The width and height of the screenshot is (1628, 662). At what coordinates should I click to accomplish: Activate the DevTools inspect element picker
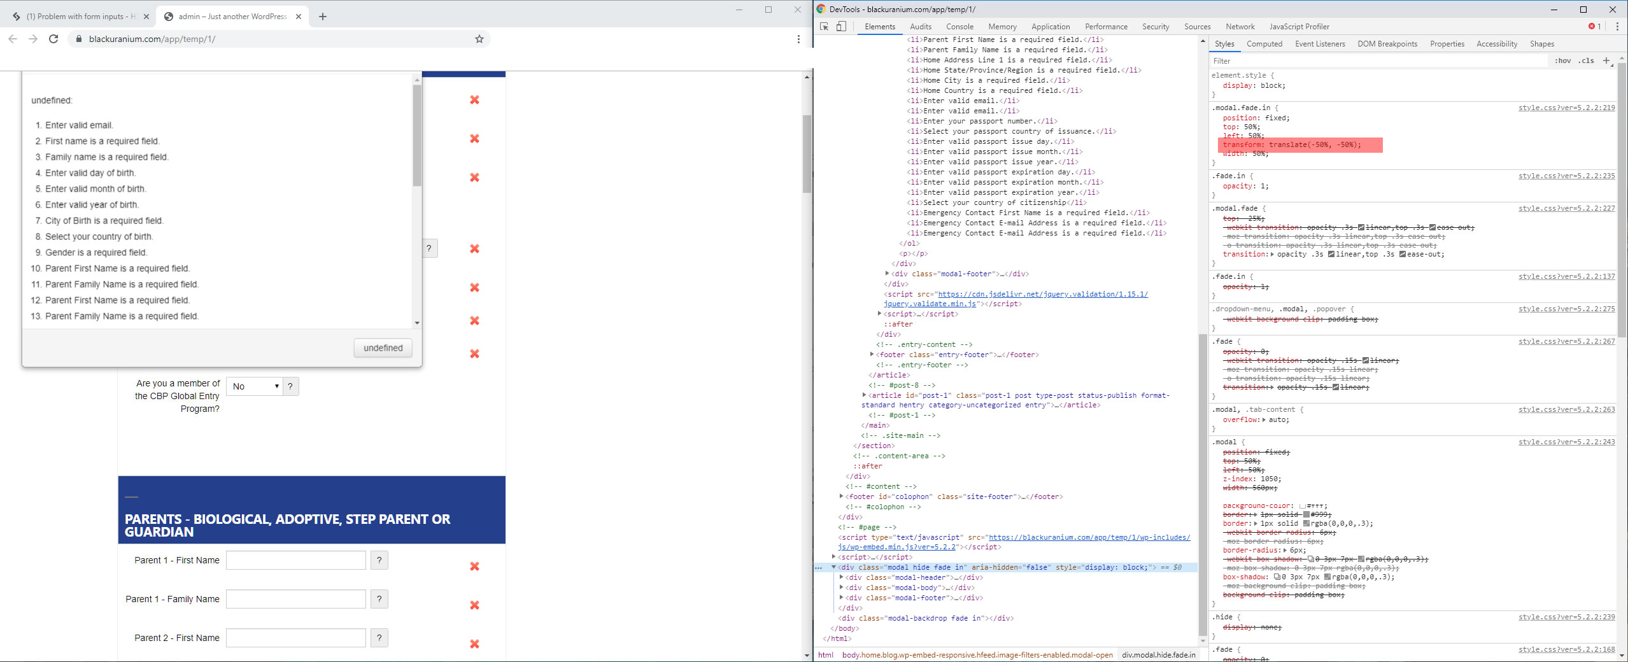tap(825, 26)
